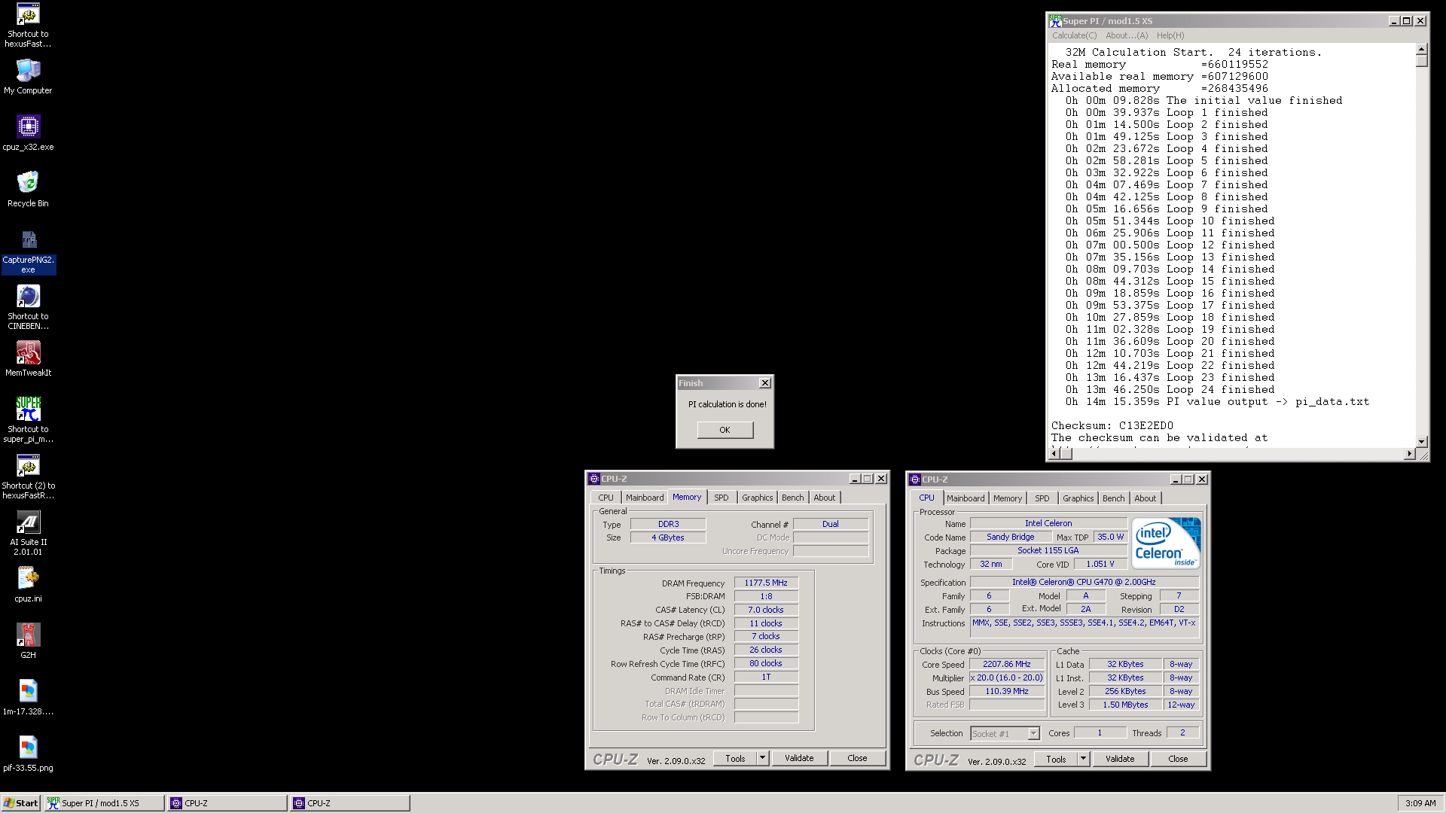Click the CAS# Latency 7.0 clocks value
Viewport: 1446px width, 813px height.
(766, 610)
